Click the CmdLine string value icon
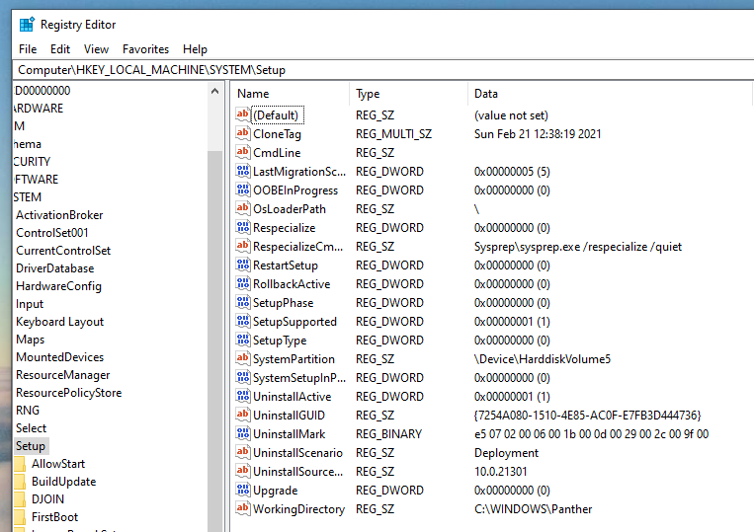This screenshot has height=532, width=754. click(x=243, y=152)
